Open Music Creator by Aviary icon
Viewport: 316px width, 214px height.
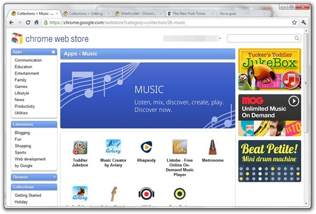coord(113,147)
